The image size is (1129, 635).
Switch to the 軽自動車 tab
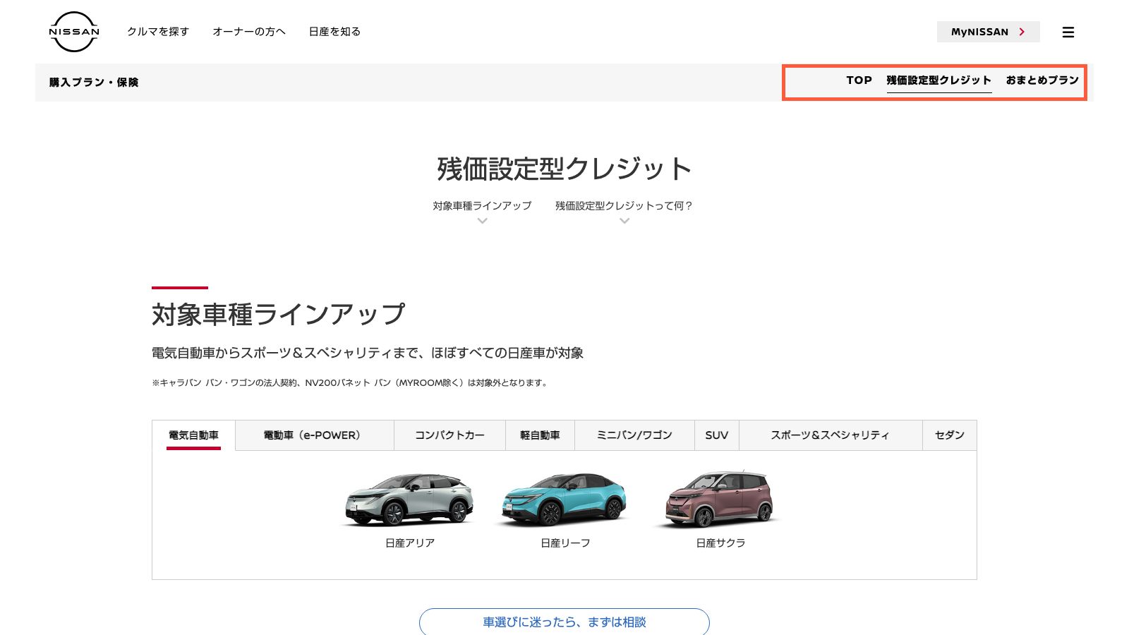540,435
